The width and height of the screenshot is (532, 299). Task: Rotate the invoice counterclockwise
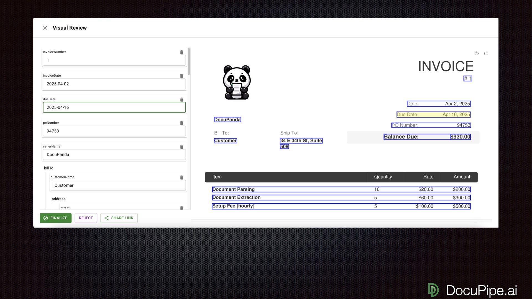click(x=477, y=53)
